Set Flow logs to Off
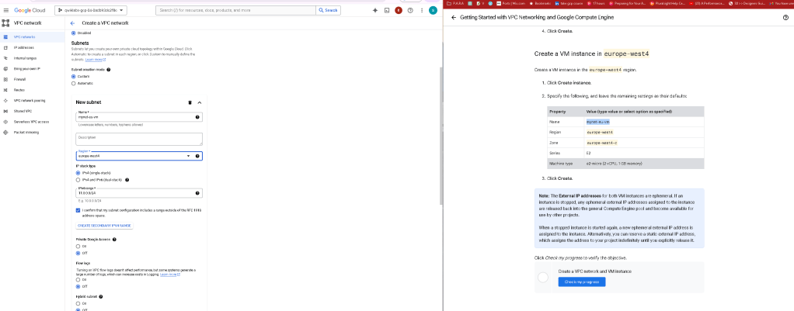Viewport: 794px width, 311px height. (x=78, y=285)
